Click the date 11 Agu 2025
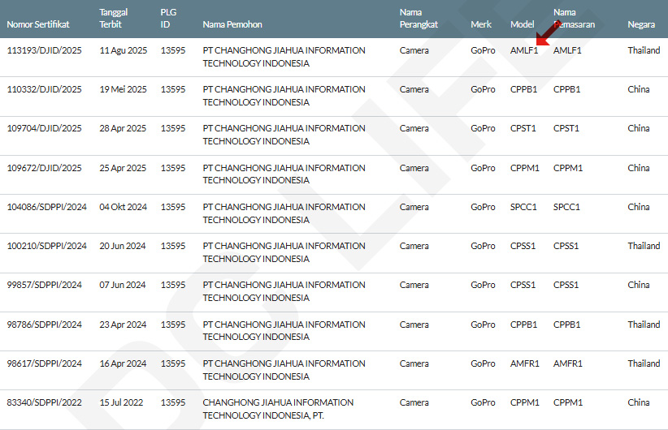 [124, 50]
